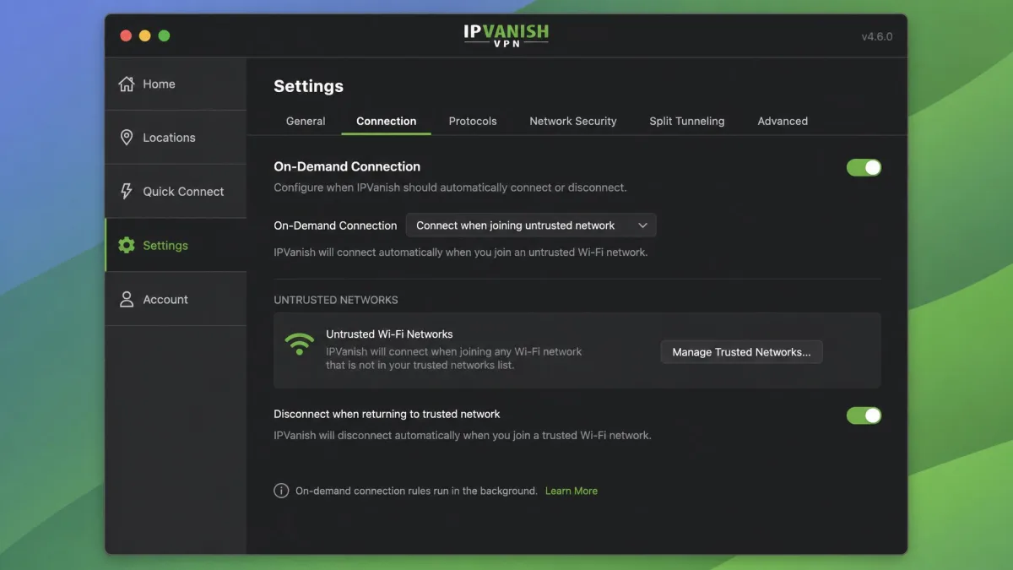
Task: Click the green zoom window button
Action: click(164, 35)
